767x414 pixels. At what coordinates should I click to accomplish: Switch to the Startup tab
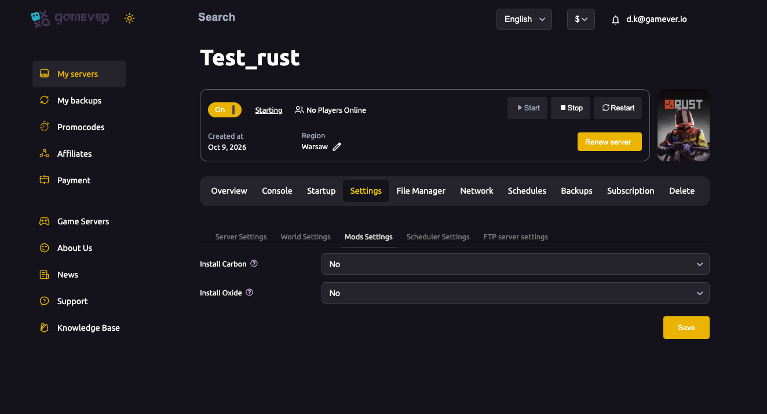(321, 191)
